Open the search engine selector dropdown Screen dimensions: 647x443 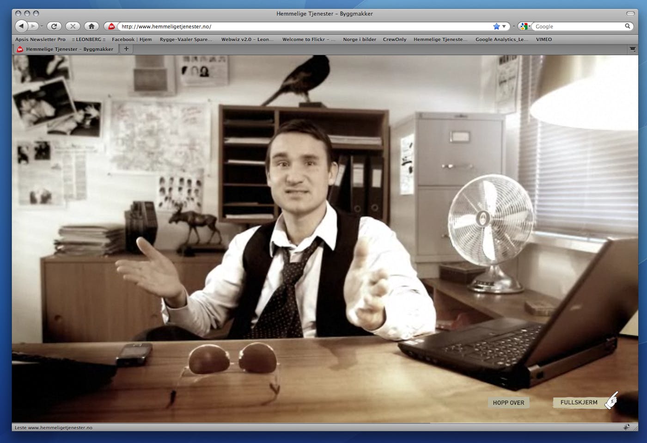coord(525,26)
